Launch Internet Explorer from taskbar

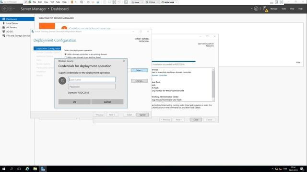tap(27, 169)
